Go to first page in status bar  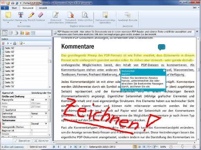click(54, 147)
